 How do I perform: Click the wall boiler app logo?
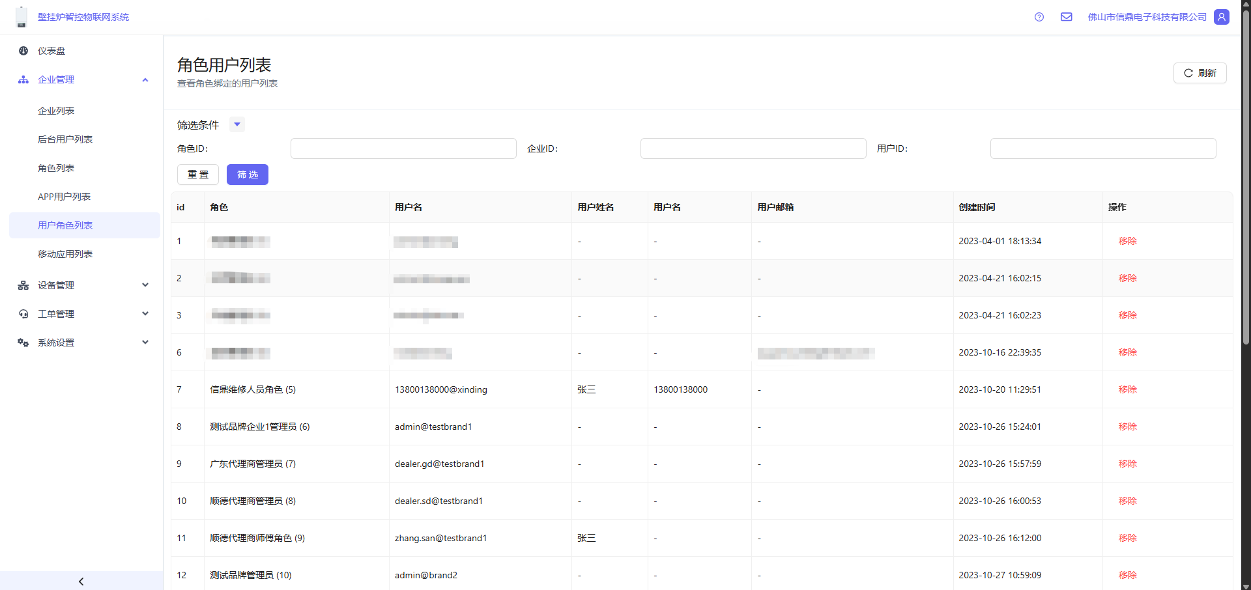22,17
